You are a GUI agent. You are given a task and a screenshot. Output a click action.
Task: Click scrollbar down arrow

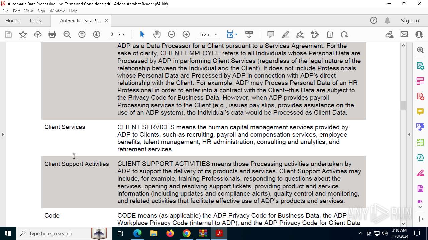[403, 224]
